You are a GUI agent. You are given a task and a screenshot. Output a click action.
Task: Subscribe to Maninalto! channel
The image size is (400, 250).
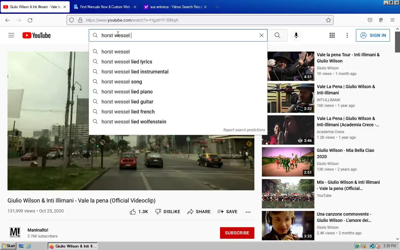pos(237,233)
